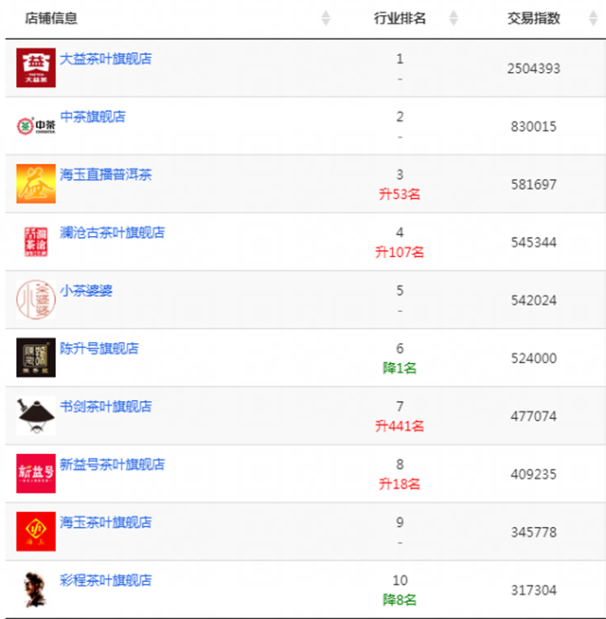The height and width of the screenshot is (619, 606).
Task: Click the 降8名 rank change text
Action: coord(400,600)
